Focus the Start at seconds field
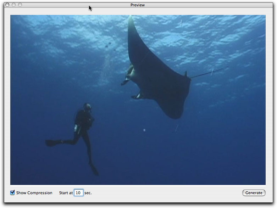 click(x=78, y=193)
